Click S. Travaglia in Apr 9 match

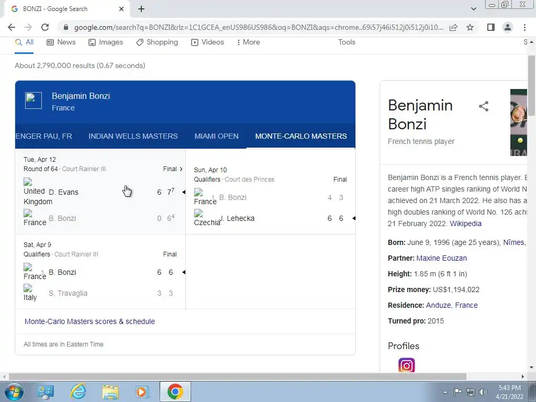[68, 293]
